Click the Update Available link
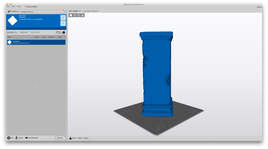The width and height of the screenshot is (268, 149). pyautogui.click(x=32, y=6)
